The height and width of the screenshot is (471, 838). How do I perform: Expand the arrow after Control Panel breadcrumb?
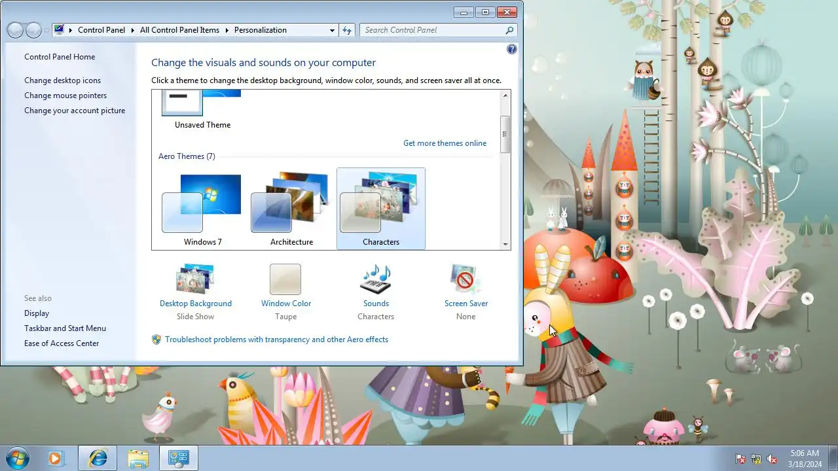point(132,30)
